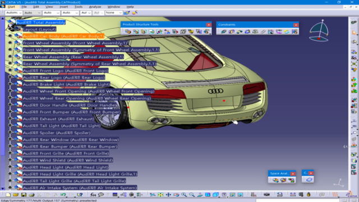Click the Clash icon in Space Analysis toolbar
The image size is (359, 202).
[275, 180]
